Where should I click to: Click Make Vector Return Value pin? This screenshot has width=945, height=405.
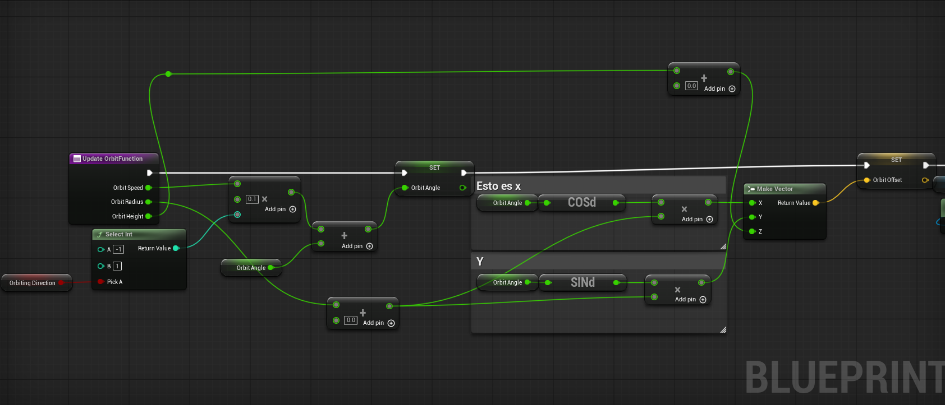click(x=816, y=203)
